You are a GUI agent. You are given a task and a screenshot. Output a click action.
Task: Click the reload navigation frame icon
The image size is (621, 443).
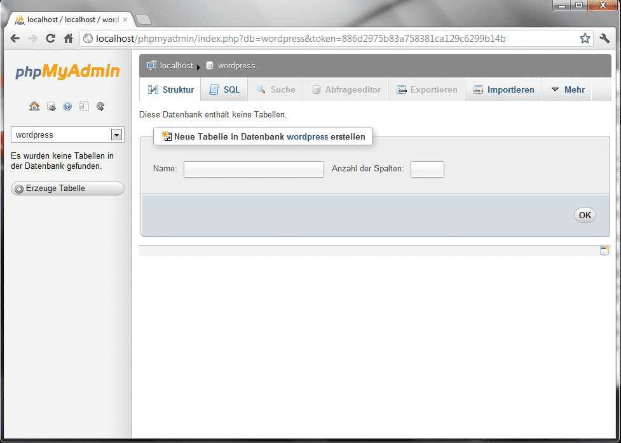pos(100,106)
